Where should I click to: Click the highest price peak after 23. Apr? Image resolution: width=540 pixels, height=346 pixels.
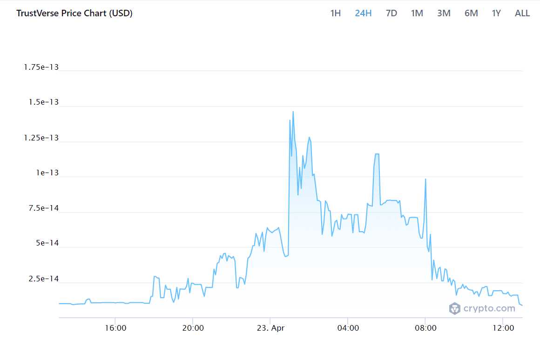[x=293, y=112]
